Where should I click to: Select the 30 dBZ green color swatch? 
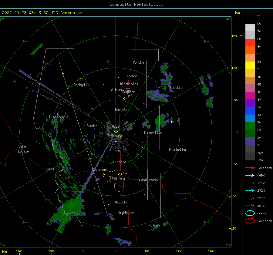(x=250, y=126)
